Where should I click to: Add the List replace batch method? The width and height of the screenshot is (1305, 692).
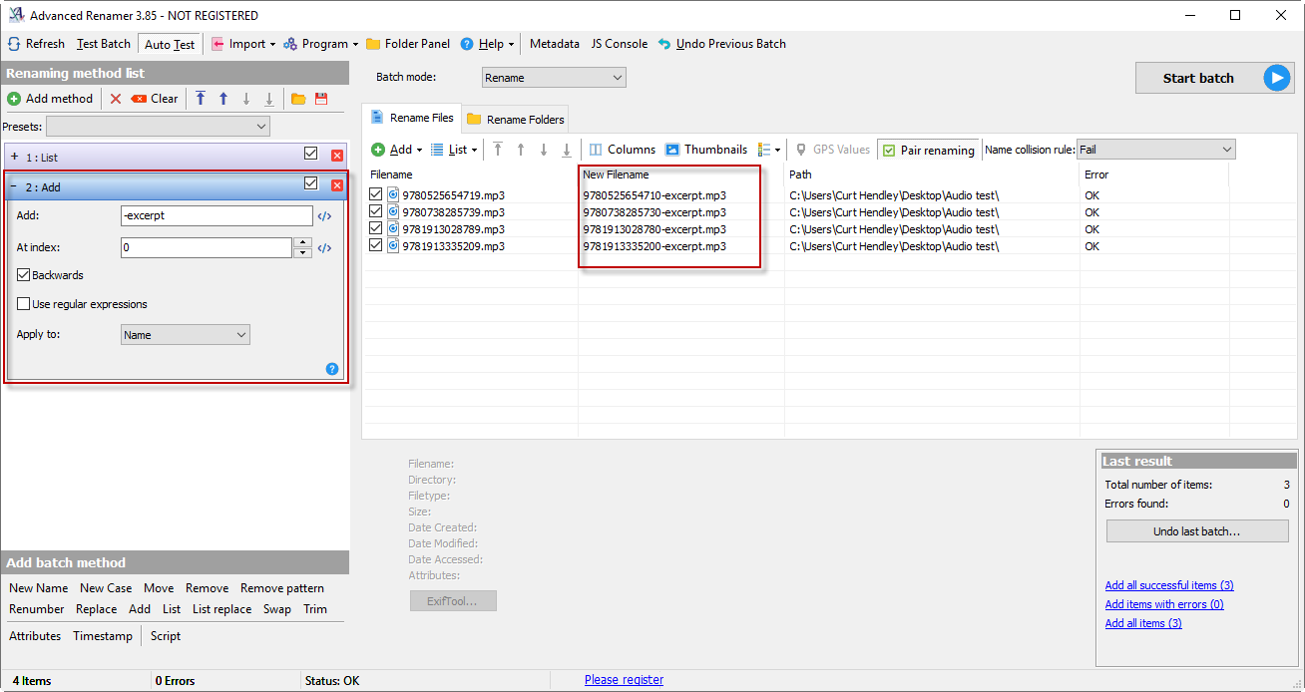(x=221, y=609)
